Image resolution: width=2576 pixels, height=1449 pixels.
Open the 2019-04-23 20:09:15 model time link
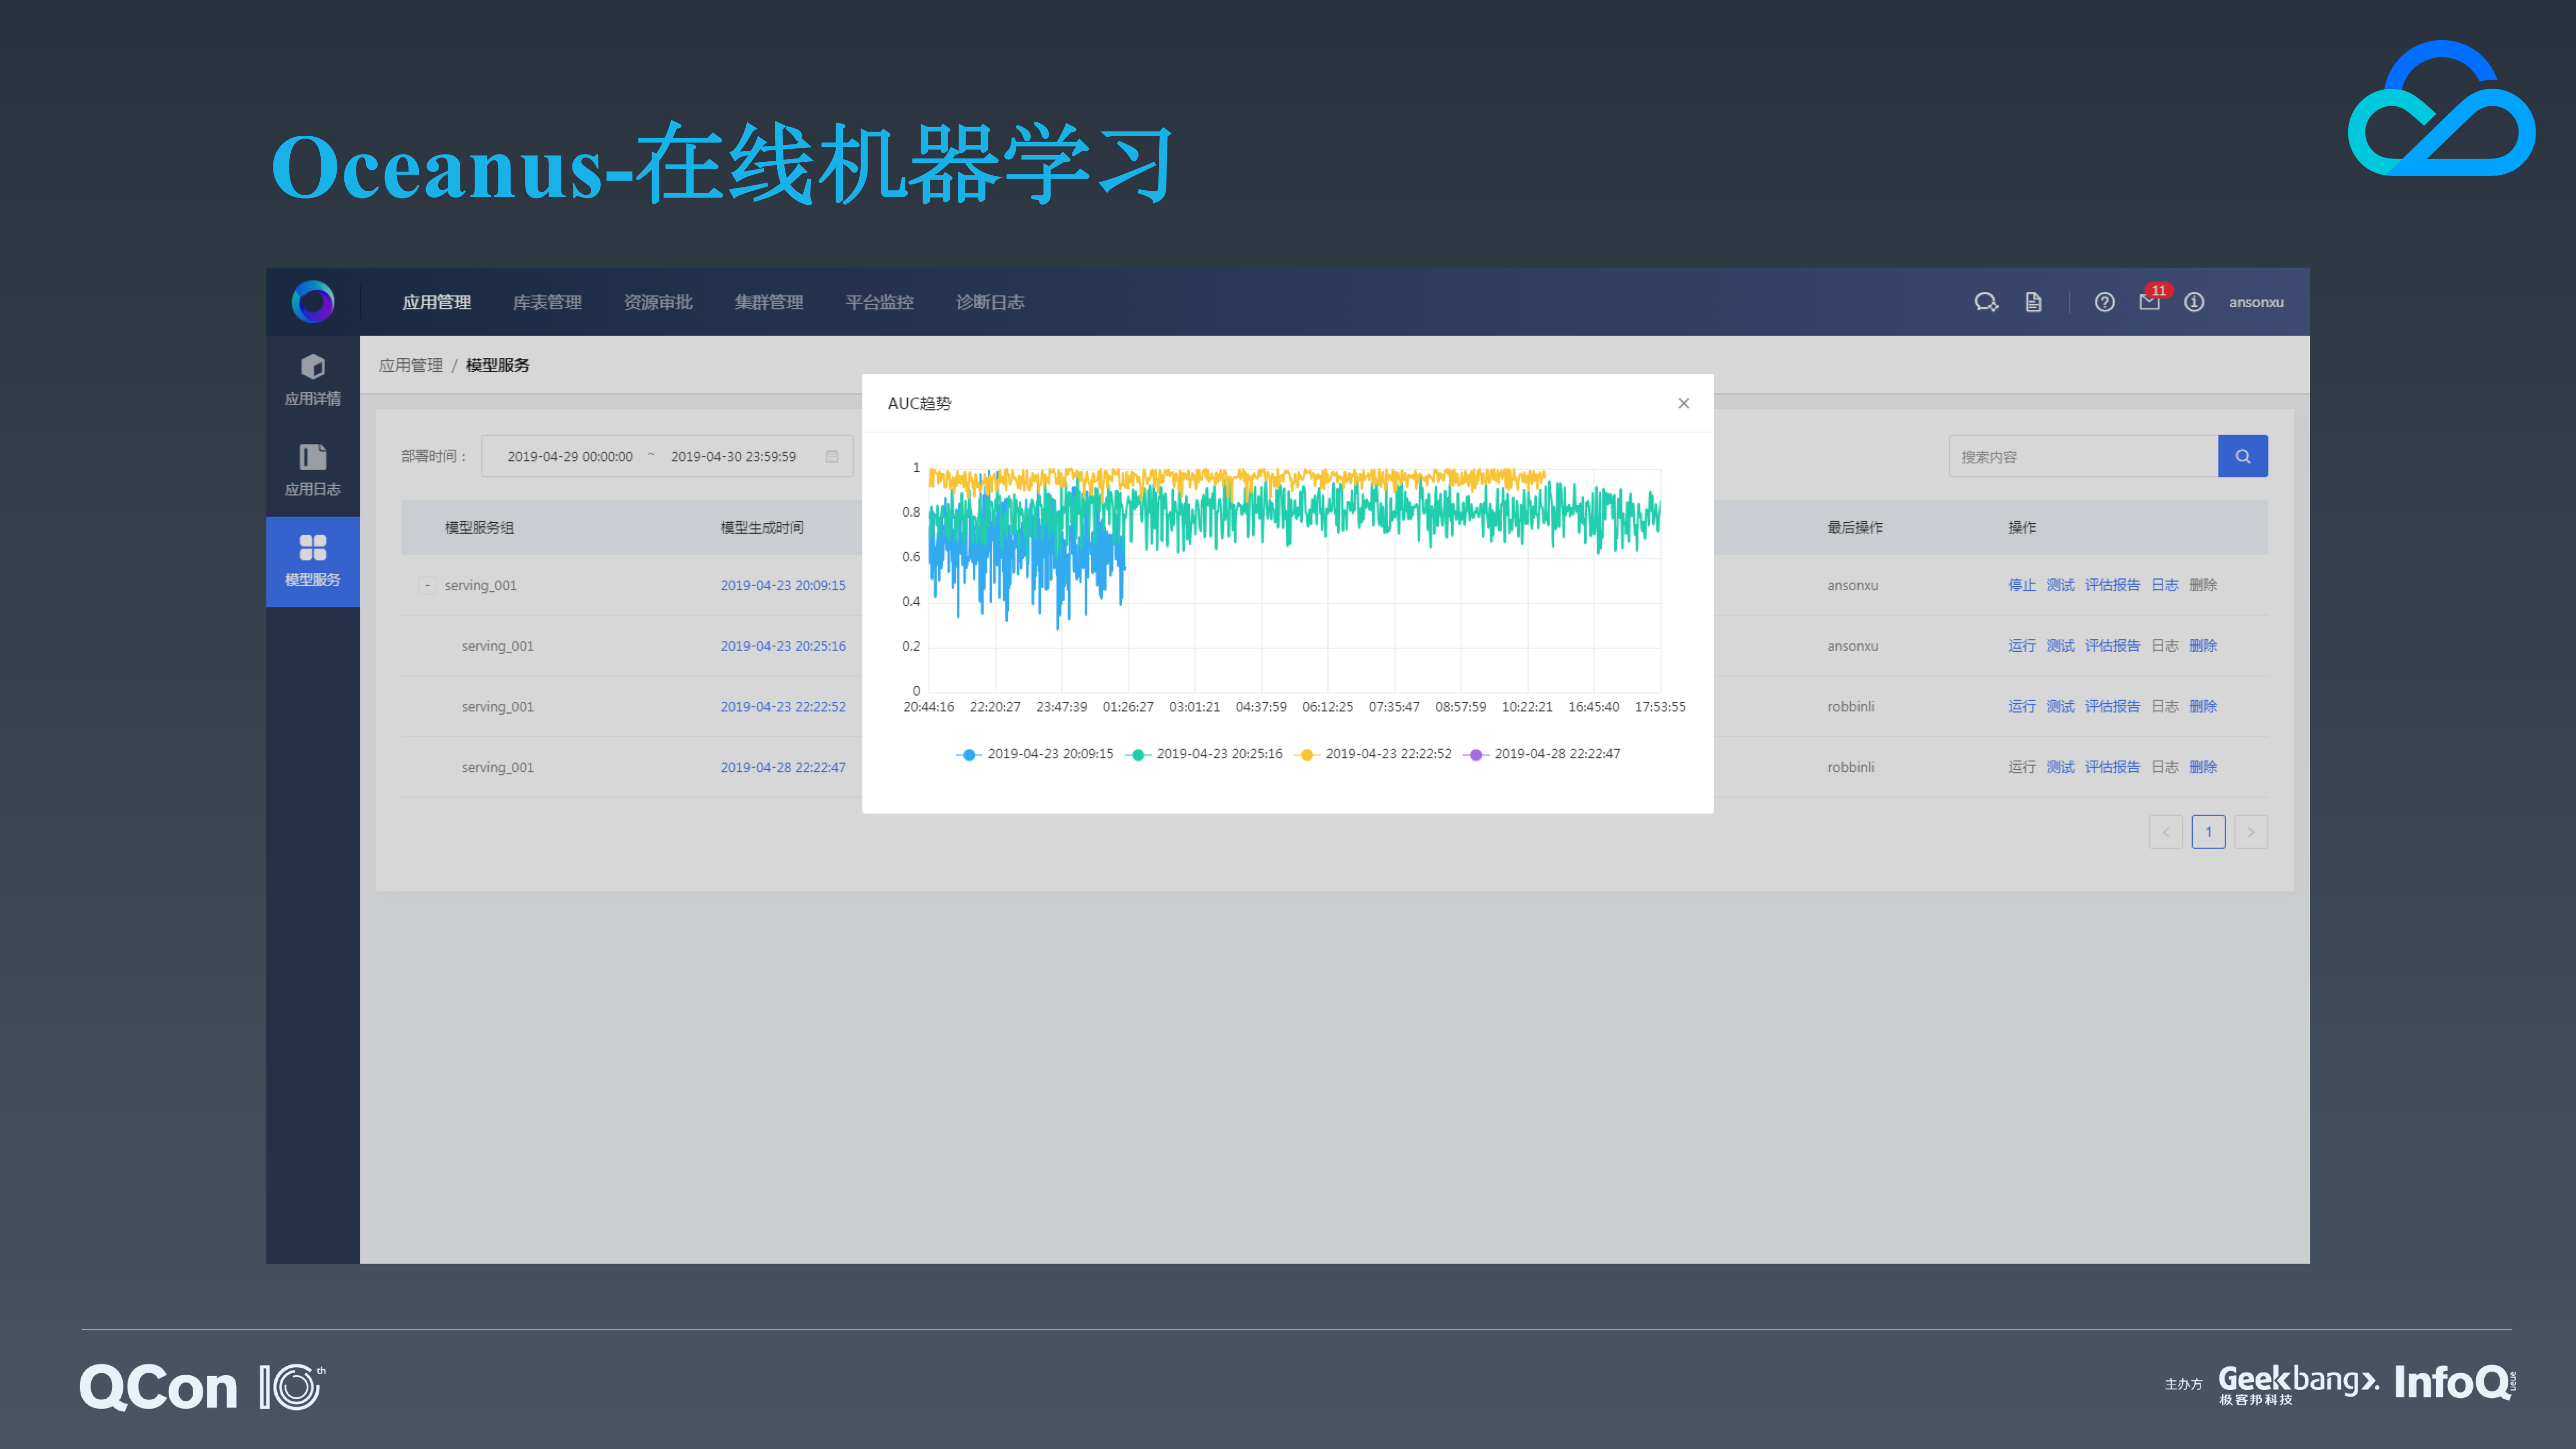click(x=783, y=585)
